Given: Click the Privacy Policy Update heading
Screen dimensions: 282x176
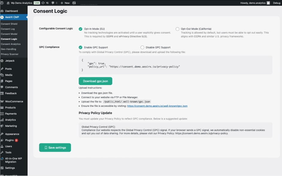Looking at the screenshot, I should (95, 113).
